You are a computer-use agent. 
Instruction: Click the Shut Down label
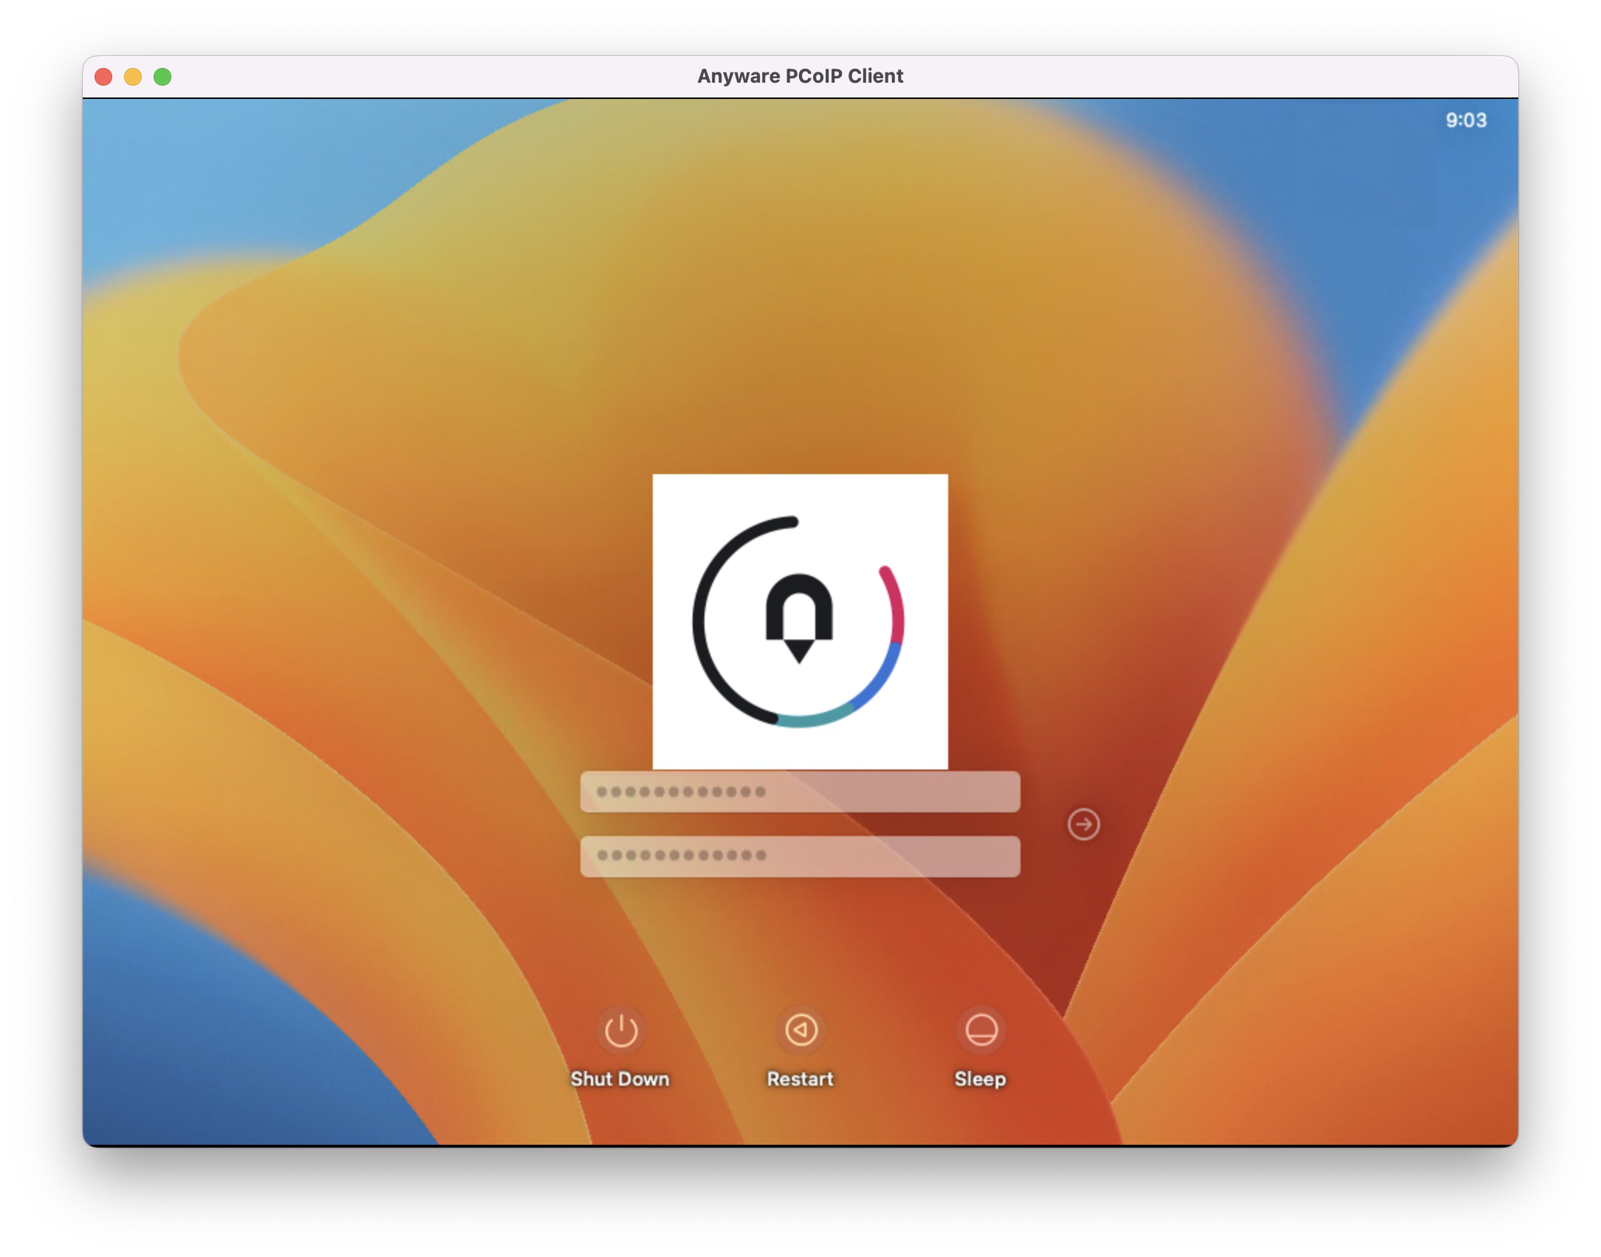(620, 1079)
